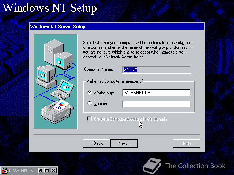Click the 'Computer Name:' label
Viewport: 234px width, 175px height.
click(x=98, y=69)
